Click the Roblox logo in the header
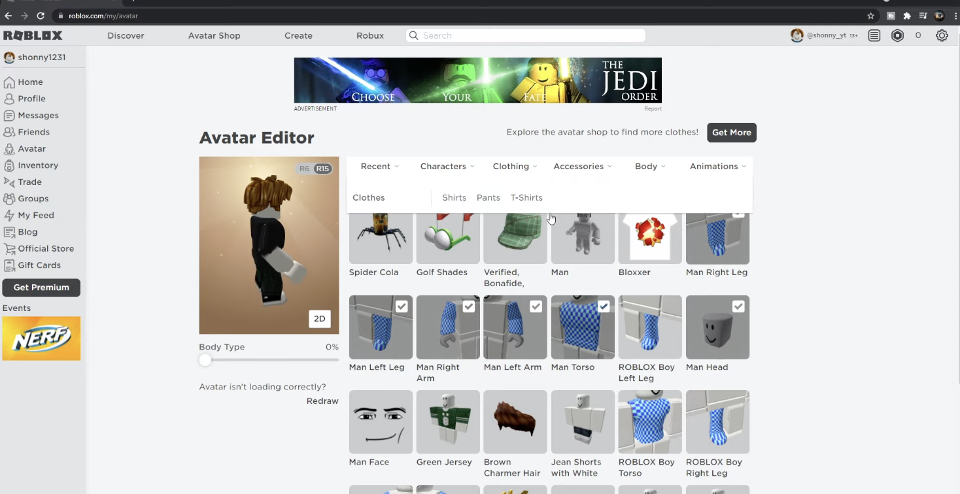Viewport: 960px width, 494px height. point(33,35)
